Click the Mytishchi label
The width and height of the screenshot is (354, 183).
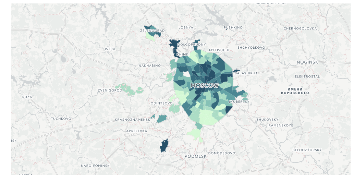(219, 50)
